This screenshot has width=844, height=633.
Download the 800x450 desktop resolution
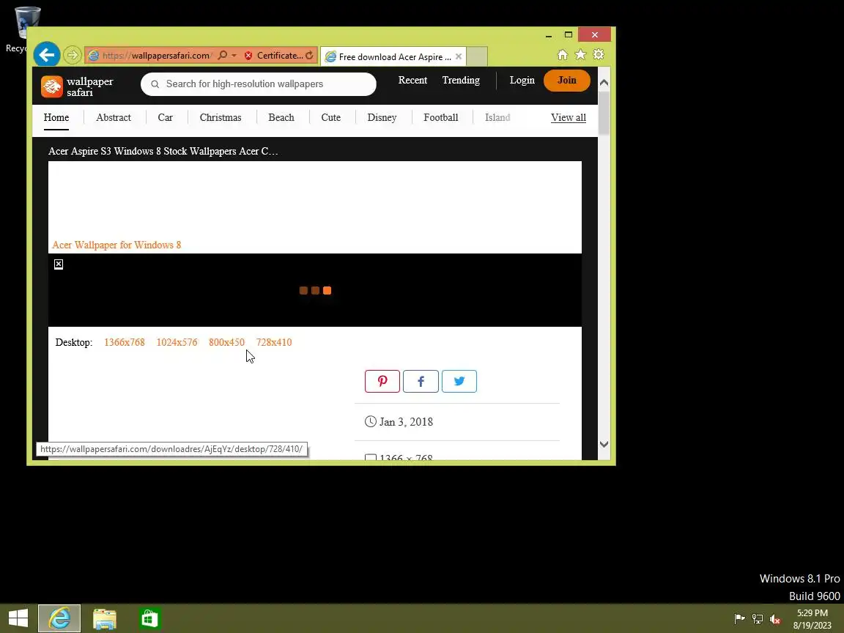226,342
